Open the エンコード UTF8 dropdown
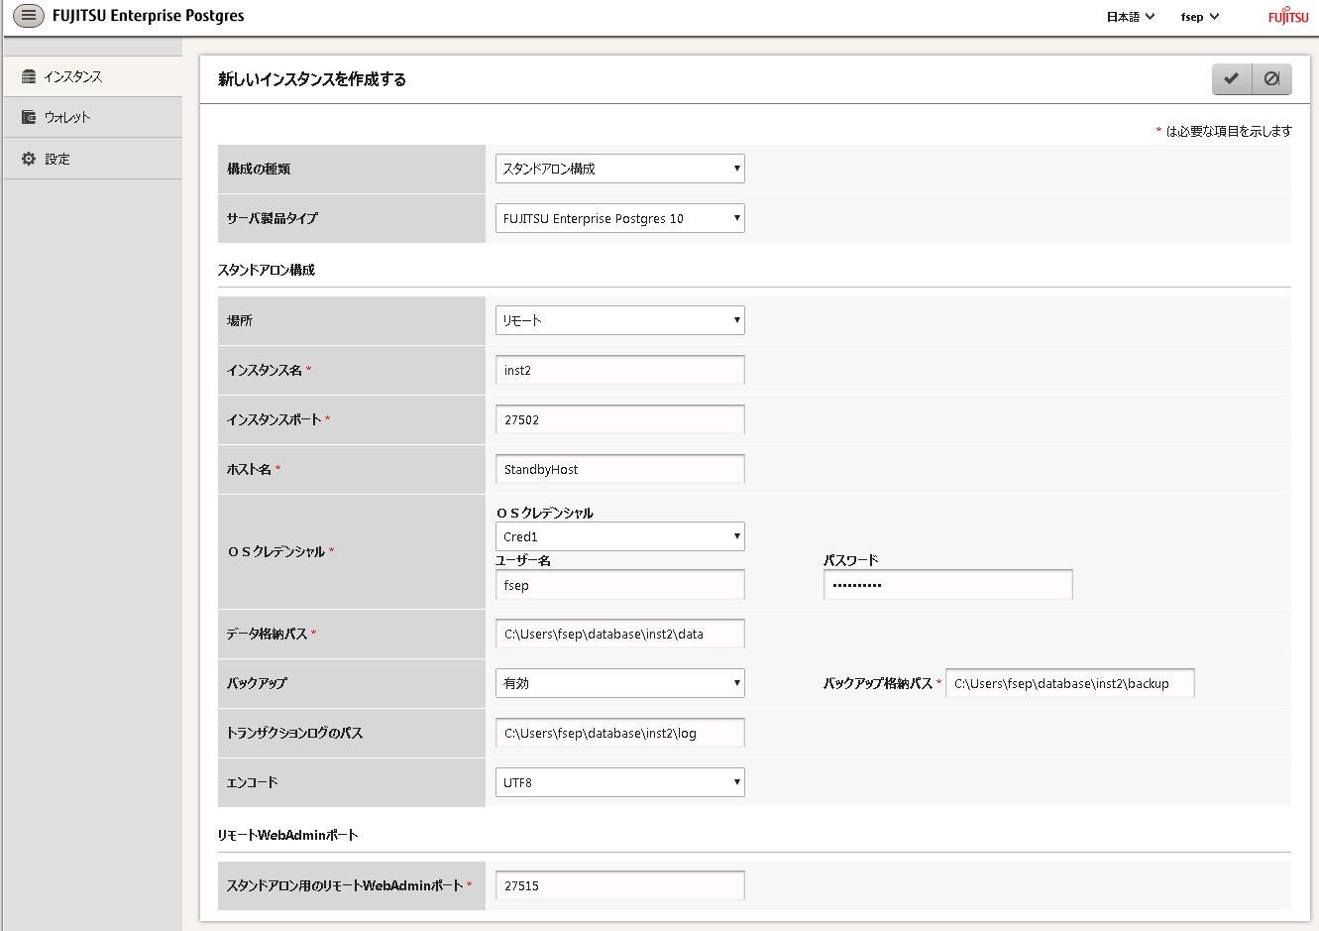The image size is (1319, 931). 620,782
